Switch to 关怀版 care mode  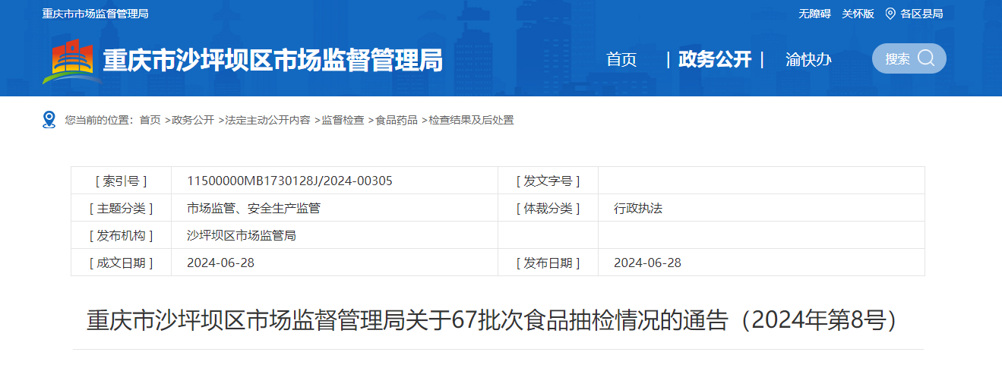858,14
